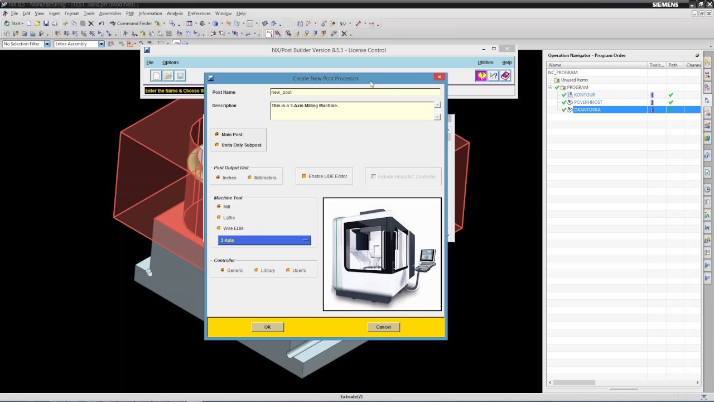Choose Millimeters as post output unit
Image resolution: width=714 pixels, height=402 pixels.
click(x=249, y=178)
